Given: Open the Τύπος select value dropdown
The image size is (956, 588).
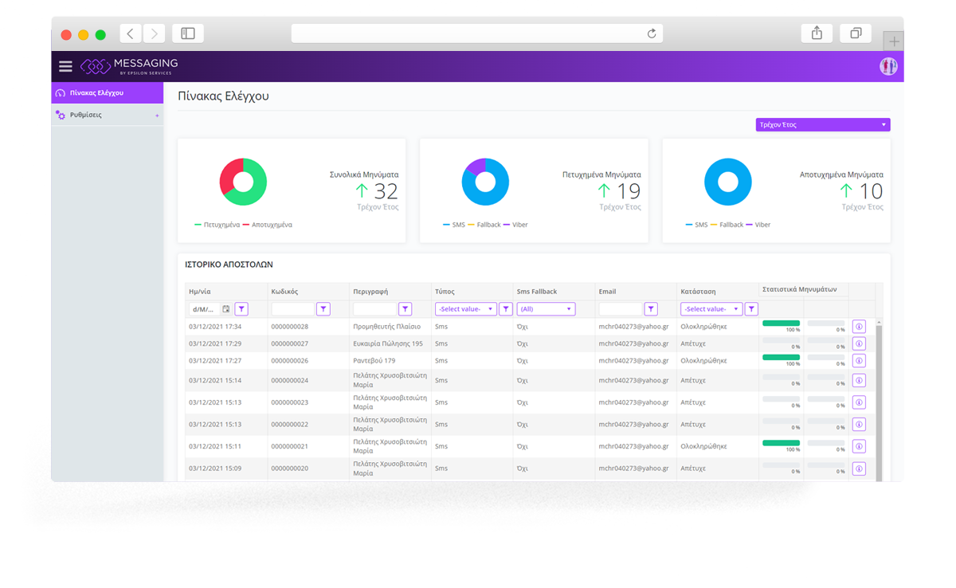Looking at the screenshot, I should [465, 309].
